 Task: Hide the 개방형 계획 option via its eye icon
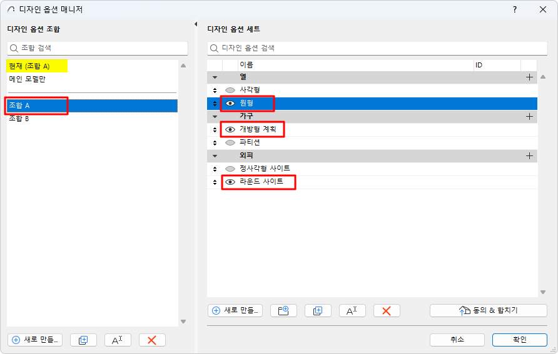coord(230,130)
